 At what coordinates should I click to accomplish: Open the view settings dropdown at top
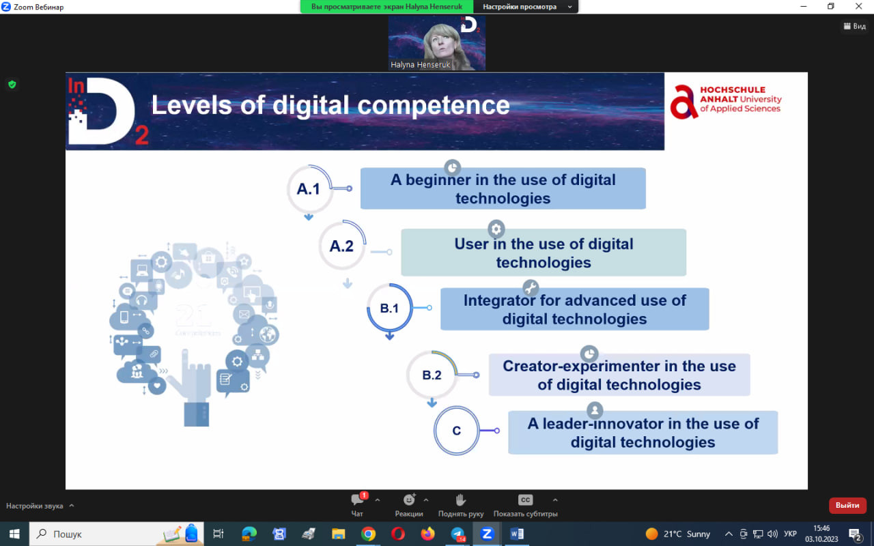526,7
